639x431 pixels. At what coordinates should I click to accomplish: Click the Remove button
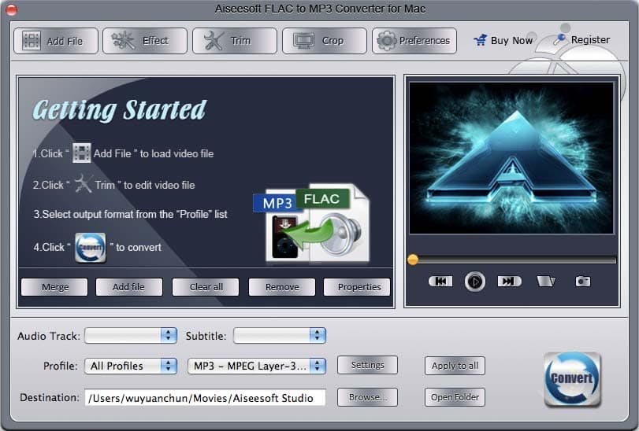282,287
